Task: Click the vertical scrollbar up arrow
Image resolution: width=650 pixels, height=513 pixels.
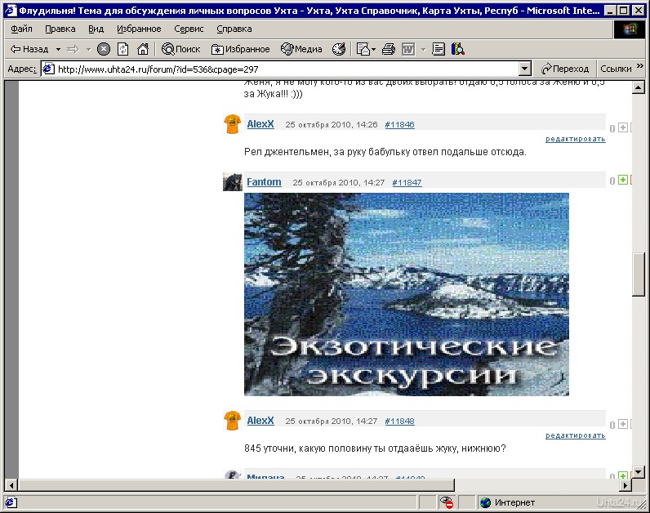Action: pos(638,87)
